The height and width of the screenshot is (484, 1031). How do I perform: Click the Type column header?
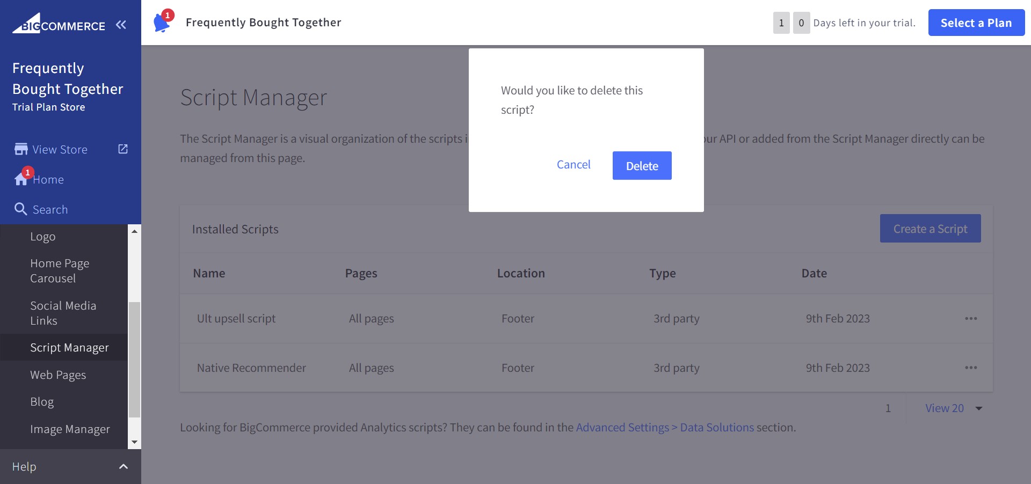[663, 273]
